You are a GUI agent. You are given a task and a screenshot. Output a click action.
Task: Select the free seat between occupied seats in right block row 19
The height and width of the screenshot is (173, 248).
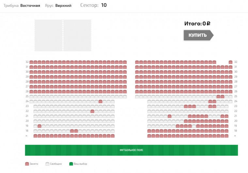point(194,126)
